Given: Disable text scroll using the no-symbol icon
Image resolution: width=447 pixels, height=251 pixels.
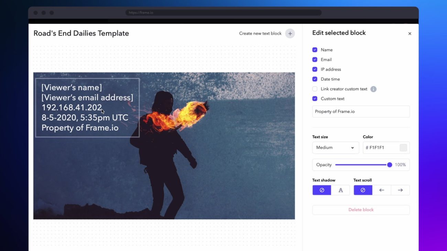Looking at the screenshot, I should [x=363, y=190].
